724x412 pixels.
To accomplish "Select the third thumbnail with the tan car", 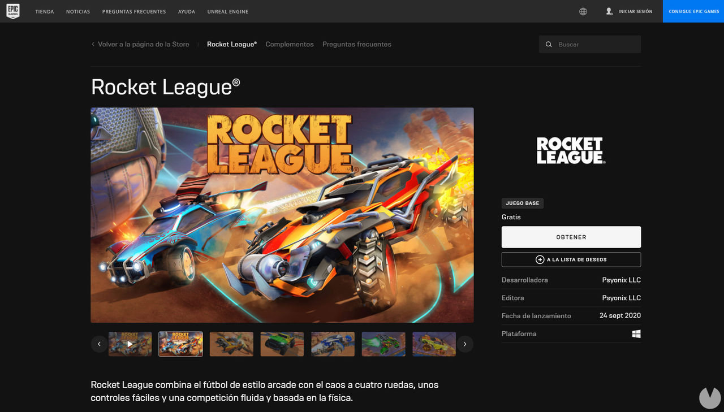I will (x=231, y=344).
